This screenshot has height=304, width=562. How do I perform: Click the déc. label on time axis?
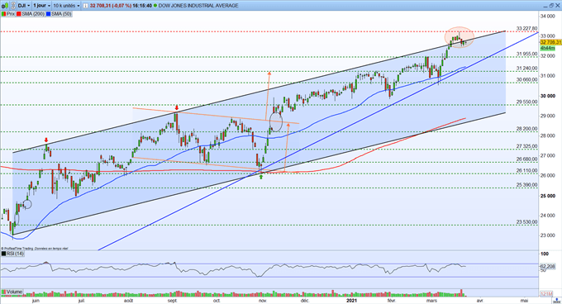305,301
